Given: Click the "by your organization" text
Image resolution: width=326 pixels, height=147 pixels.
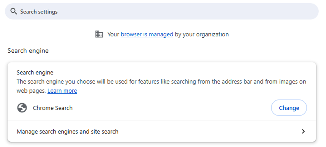Looking at the screenshot, I should point(202,34).
